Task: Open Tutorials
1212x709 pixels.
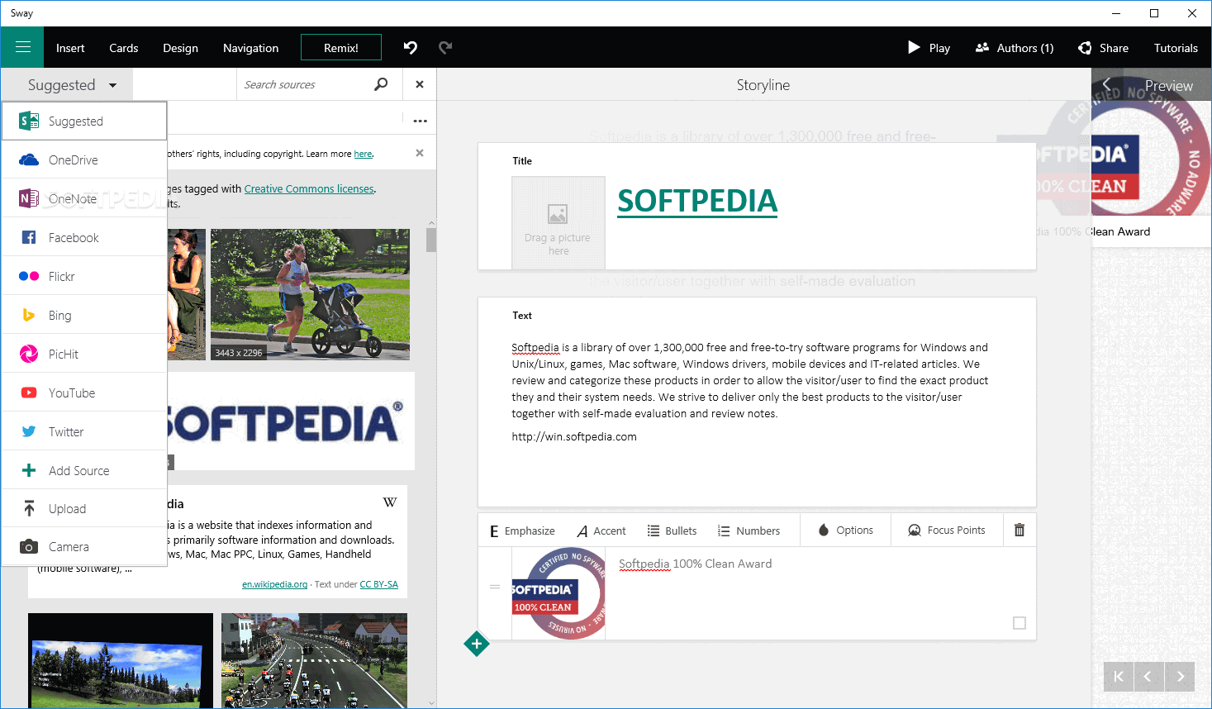Action: tap(1176, 48)
